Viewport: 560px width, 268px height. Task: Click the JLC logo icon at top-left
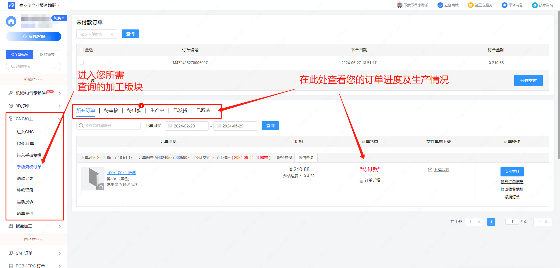(x=11, y=5)
